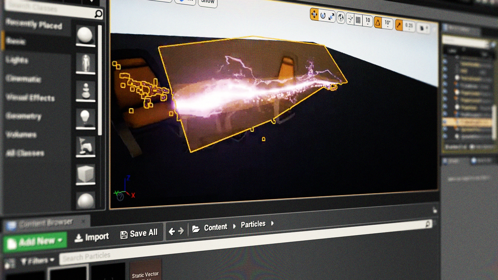Select the Recently Placed category
This screenshot has width=498, height=280.
(x=34, y=24)
